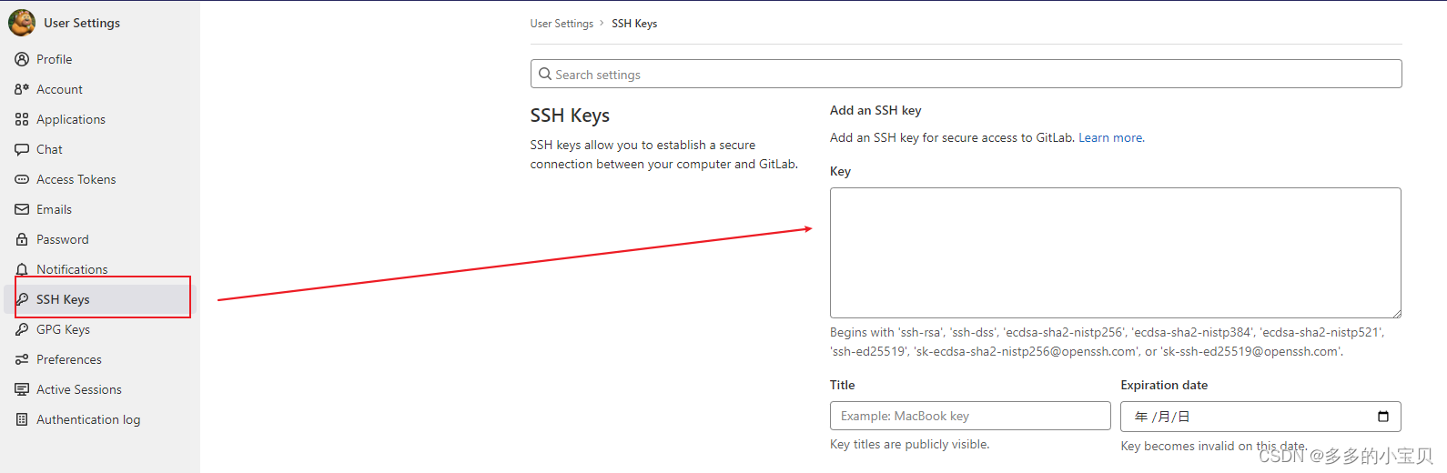Open the Account settings page
1447x473 pixels.
(59, 89)
